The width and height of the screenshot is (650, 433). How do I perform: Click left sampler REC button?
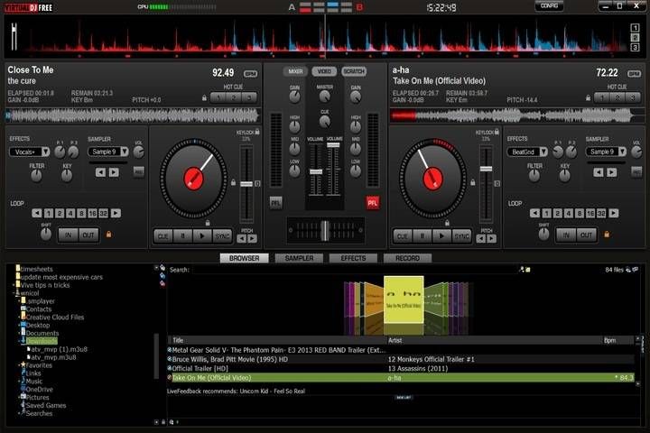pyautogui.click(x=139, y=171)
